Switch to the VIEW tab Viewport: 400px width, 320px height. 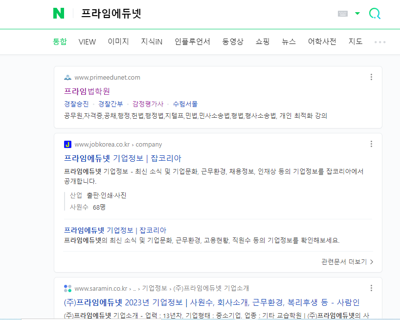[87, 42]
